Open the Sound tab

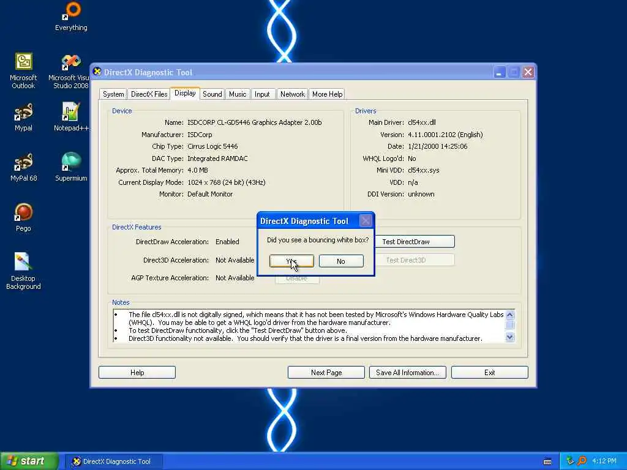(x=212, y=94)
